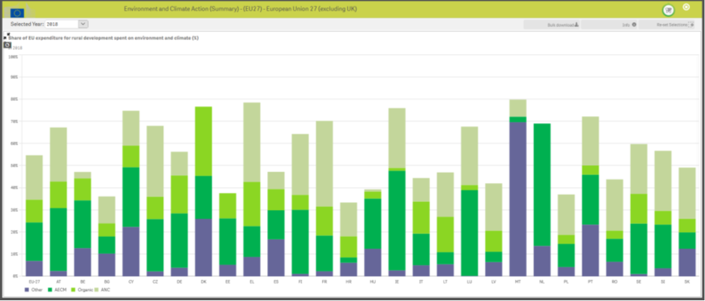Close the dashboard with the X icon
705x301 pixels.
click(x=686, y=7)
